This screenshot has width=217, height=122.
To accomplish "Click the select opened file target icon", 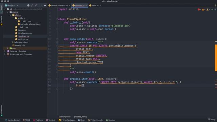I will 28,5.
